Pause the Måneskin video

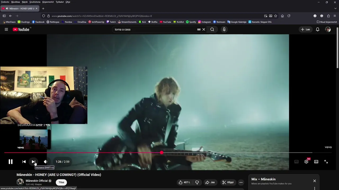point(11,162)
